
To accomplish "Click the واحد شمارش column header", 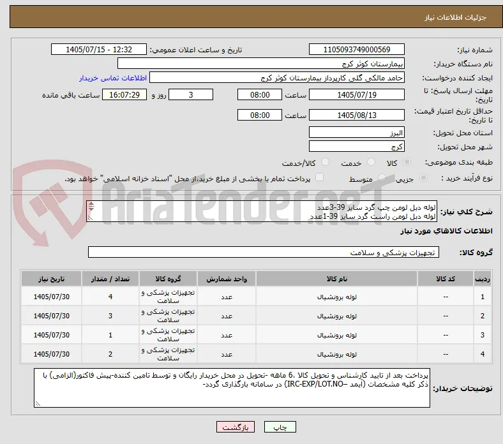I will coord(227,279).
